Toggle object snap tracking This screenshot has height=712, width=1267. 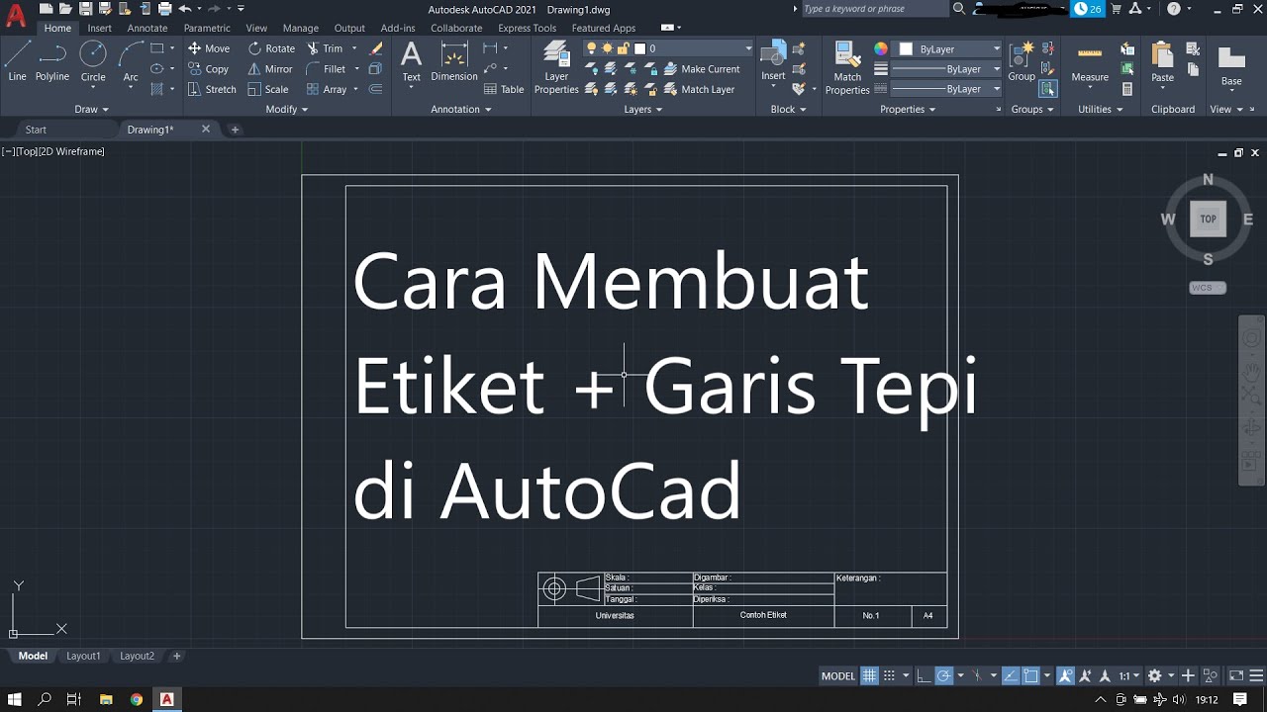[x=1011, y=675]
